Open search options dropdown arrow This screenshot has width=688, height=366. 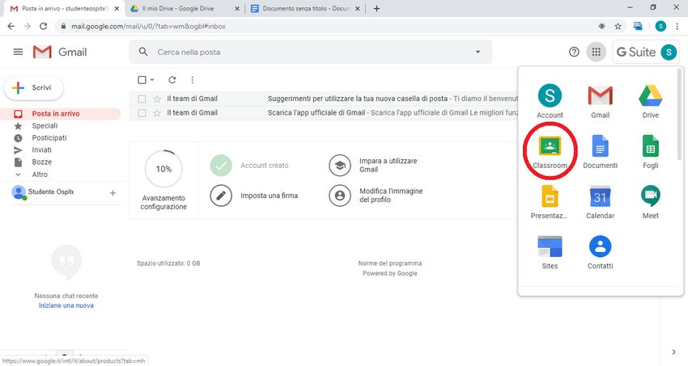tap(478, 53)
